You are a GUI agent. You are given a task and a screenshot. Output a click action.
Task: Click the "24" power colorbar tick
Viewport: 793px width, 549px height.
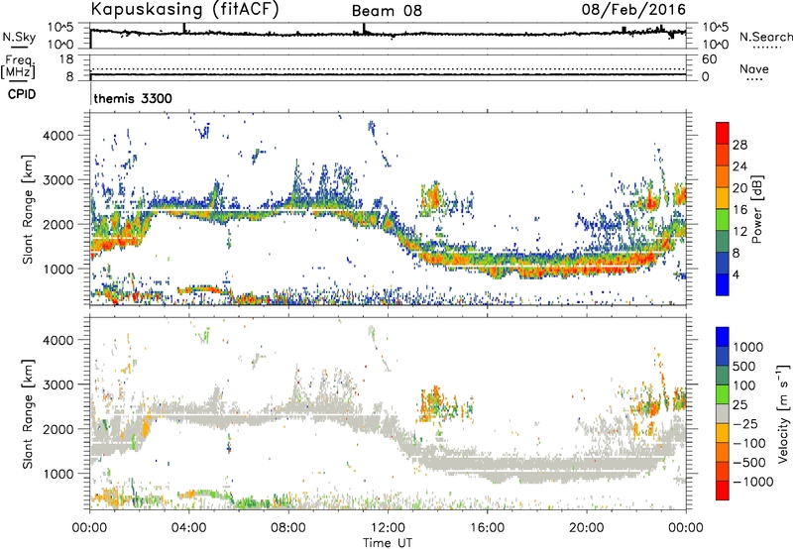click(739, 166)
